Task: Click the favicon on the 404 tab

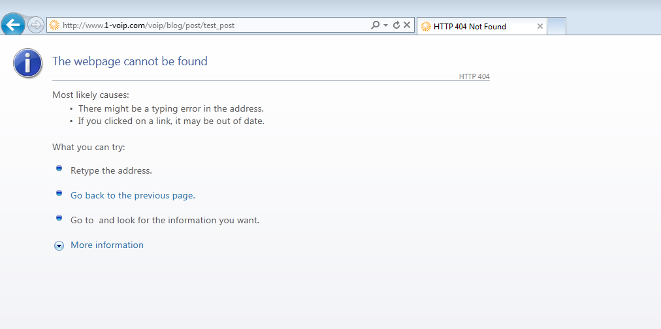Action: click(x=427, y=26)
